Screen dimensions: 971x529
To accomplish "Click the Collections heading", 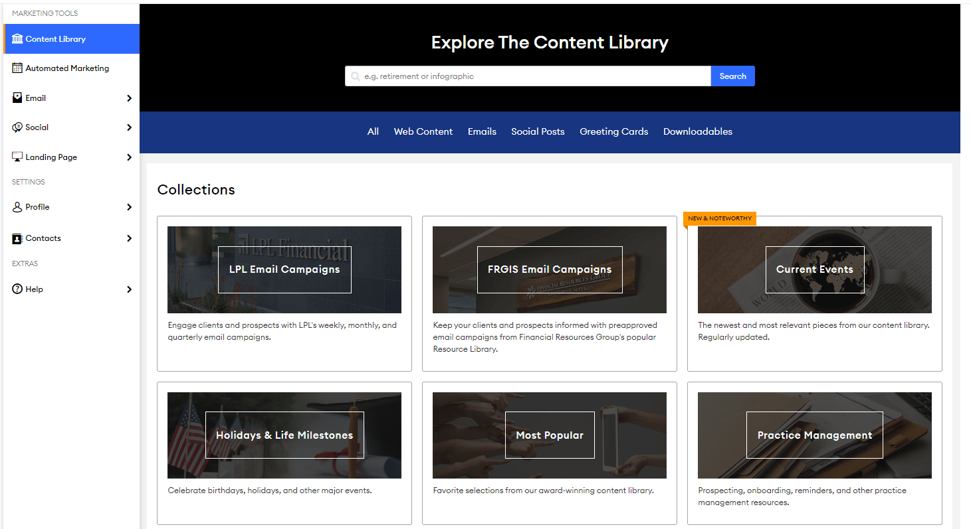I will tap(196, 190).
